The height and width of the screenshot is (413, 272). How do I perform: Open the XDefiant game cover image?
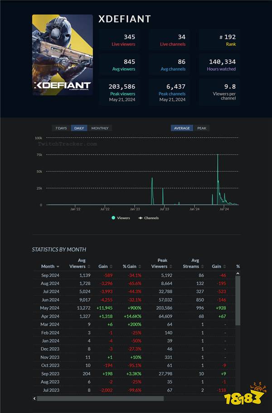coord(63,54)
